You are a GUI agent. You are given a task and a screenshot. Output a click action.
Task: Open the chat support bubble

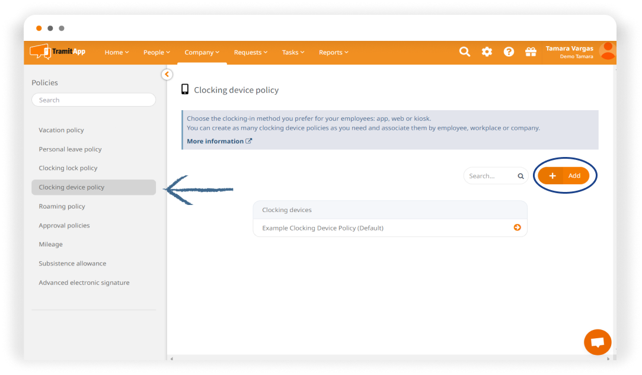(x=598, y=342)
